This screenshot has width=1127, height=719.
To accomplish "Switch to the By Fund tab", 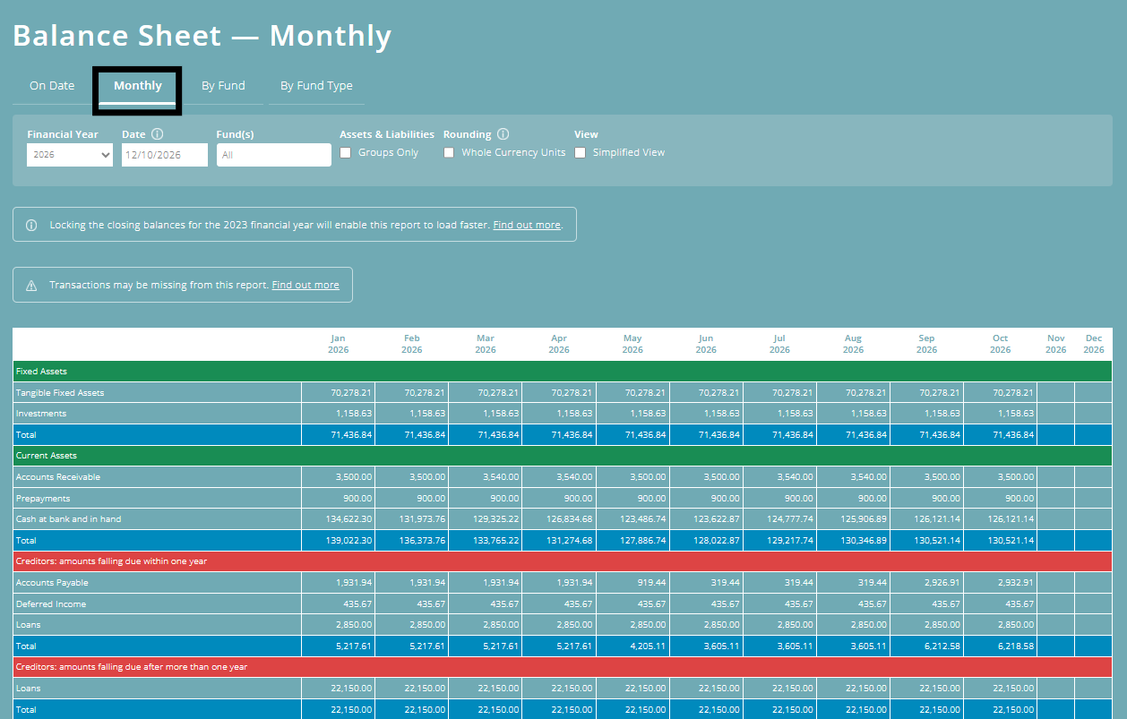I will click(223, 86).
